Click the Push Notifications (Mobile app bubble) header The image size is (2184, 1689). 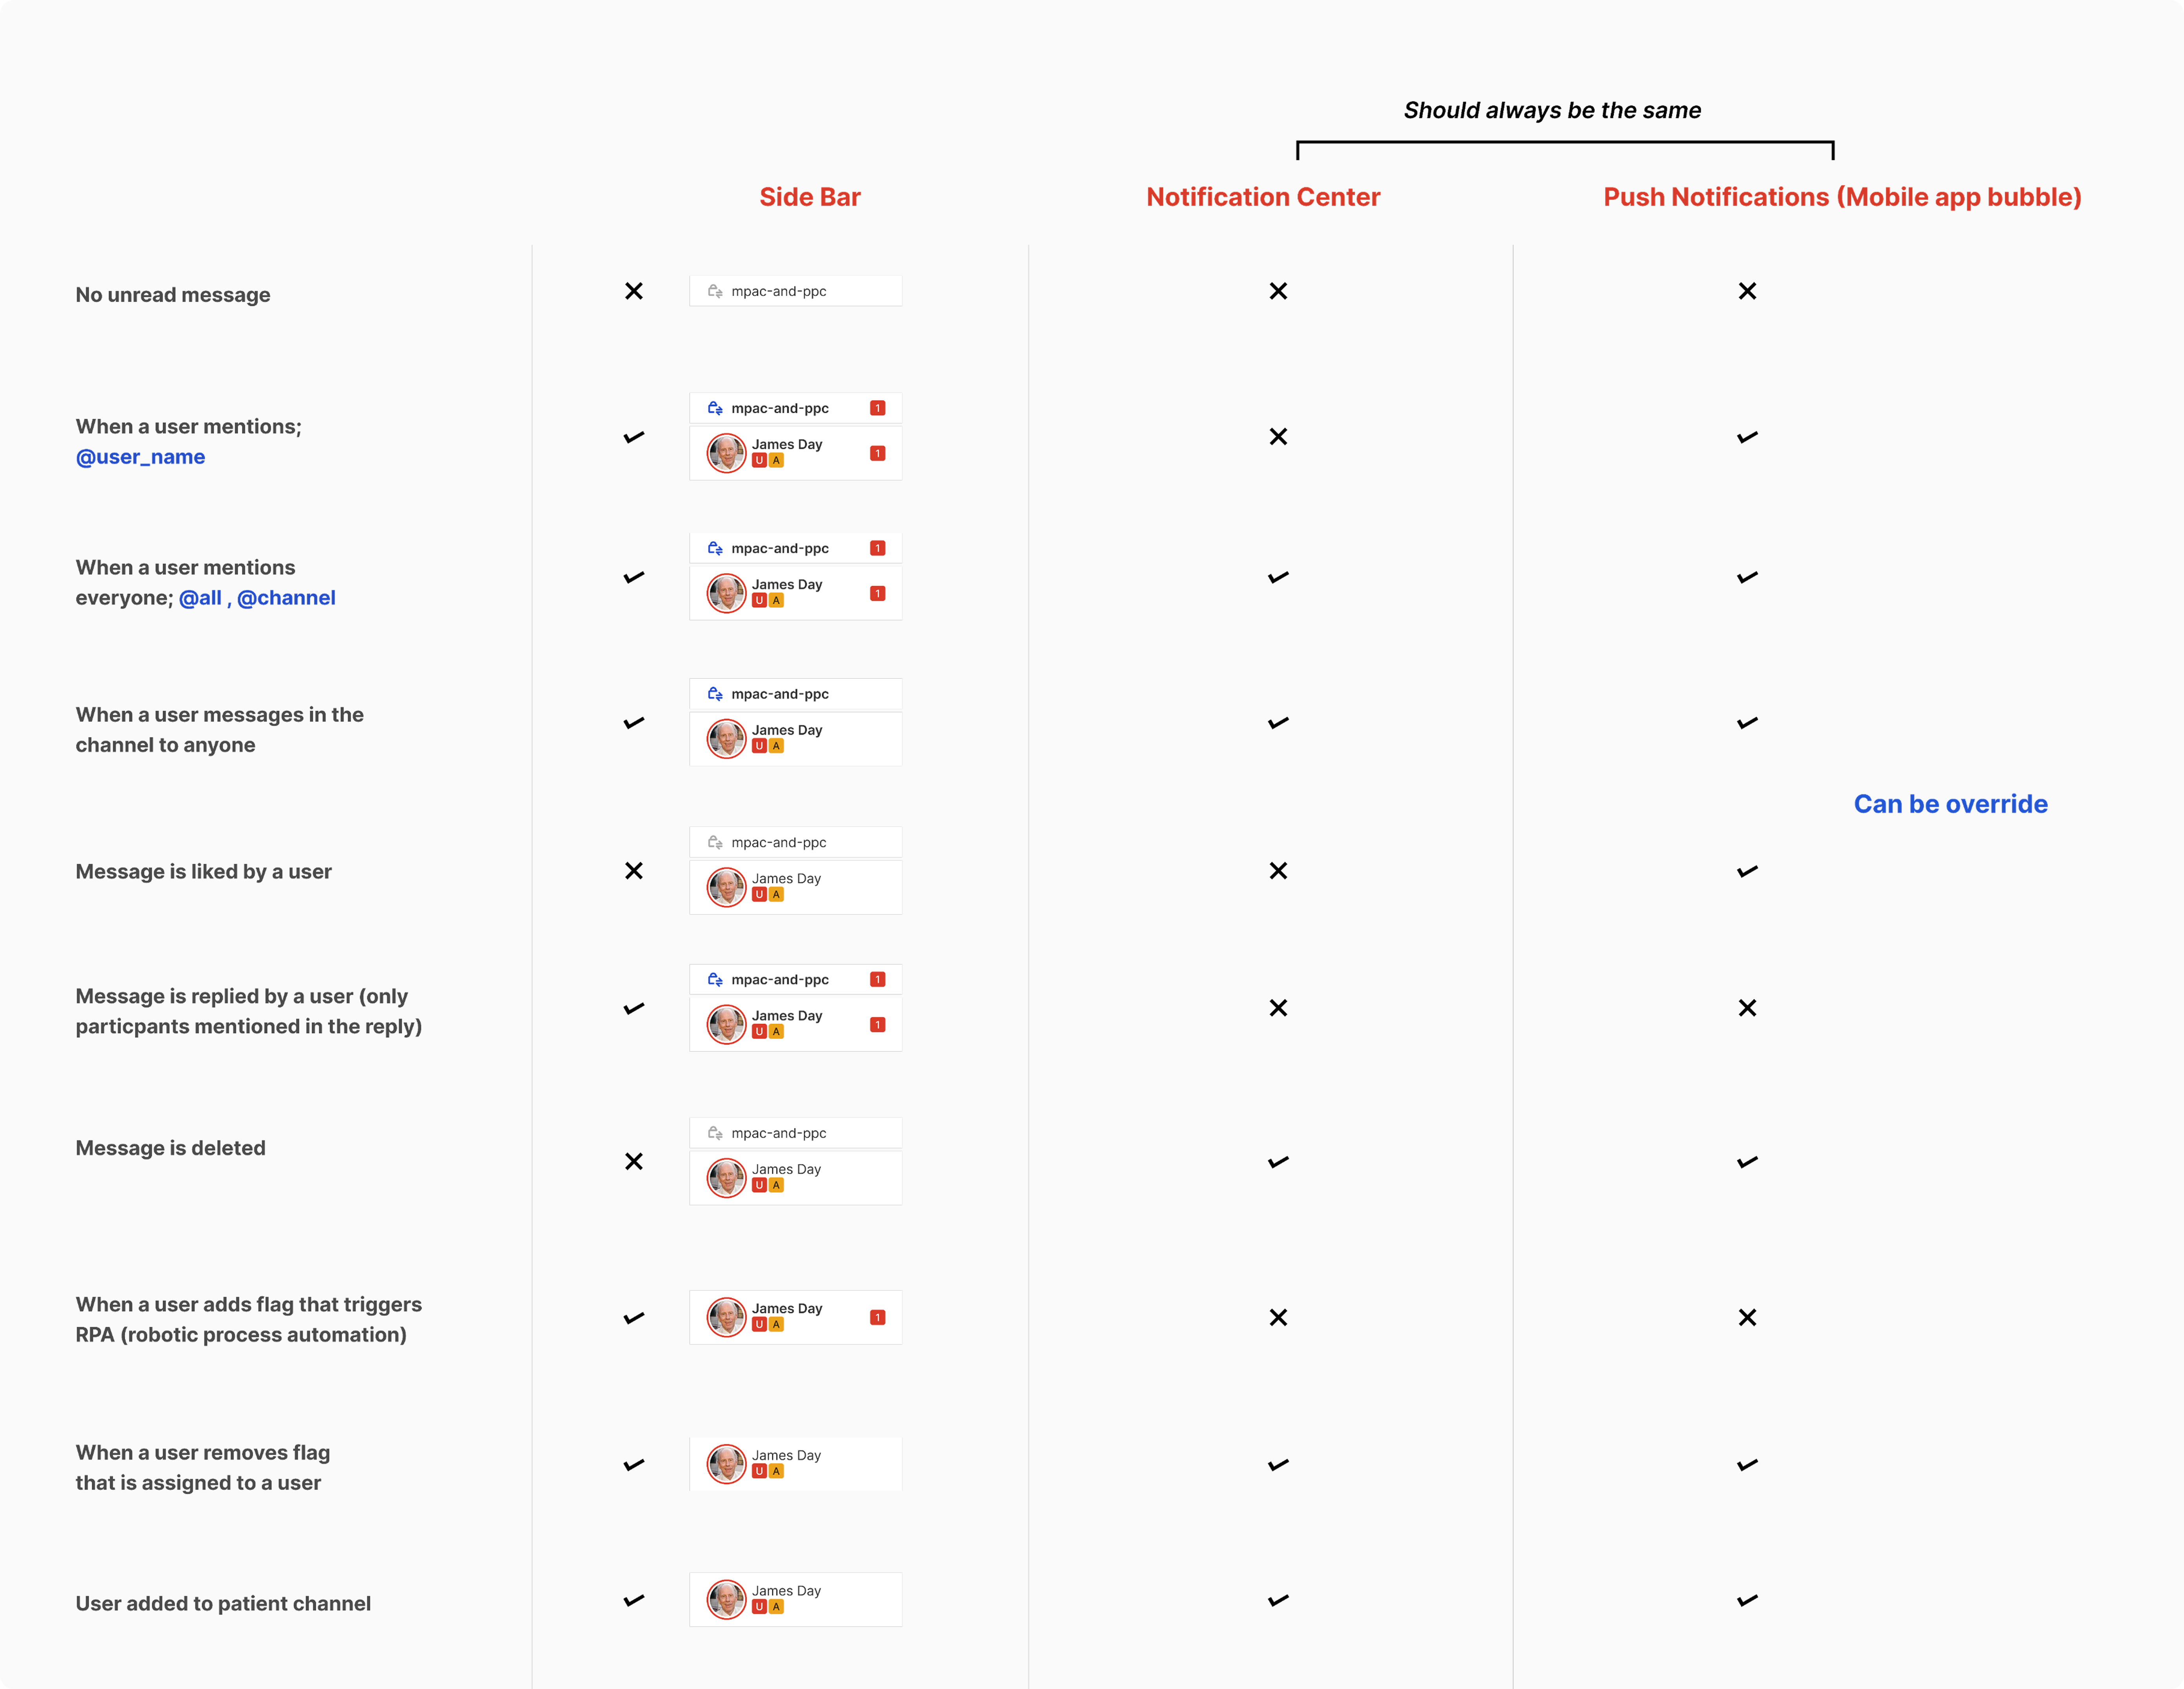(x=1842, y=197)
